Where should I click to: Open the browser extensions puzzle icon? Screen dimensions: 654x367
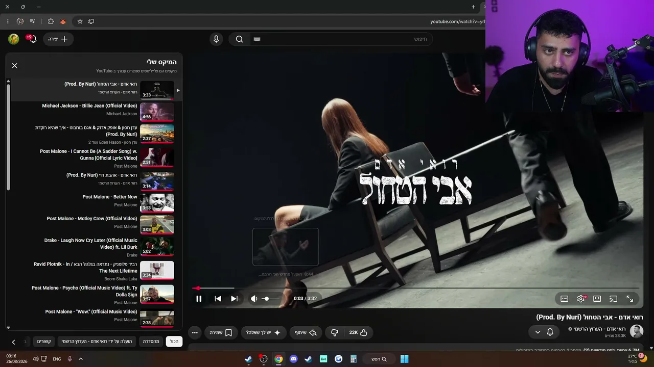point(51,21)
